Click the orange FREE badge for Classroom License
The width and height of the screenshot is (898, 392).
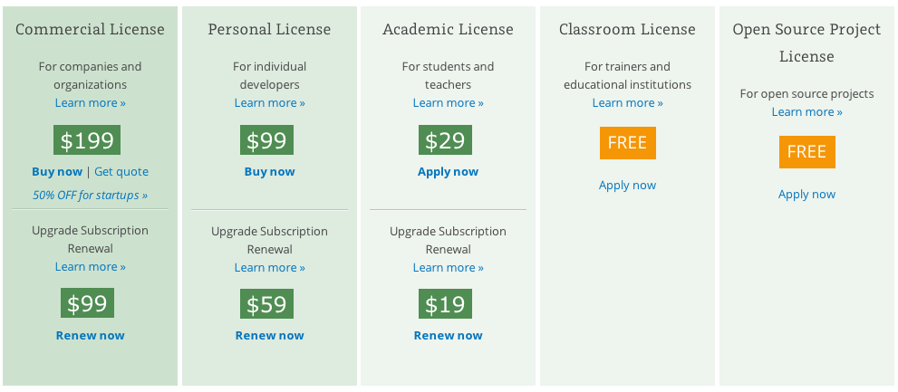coord(628,143)
